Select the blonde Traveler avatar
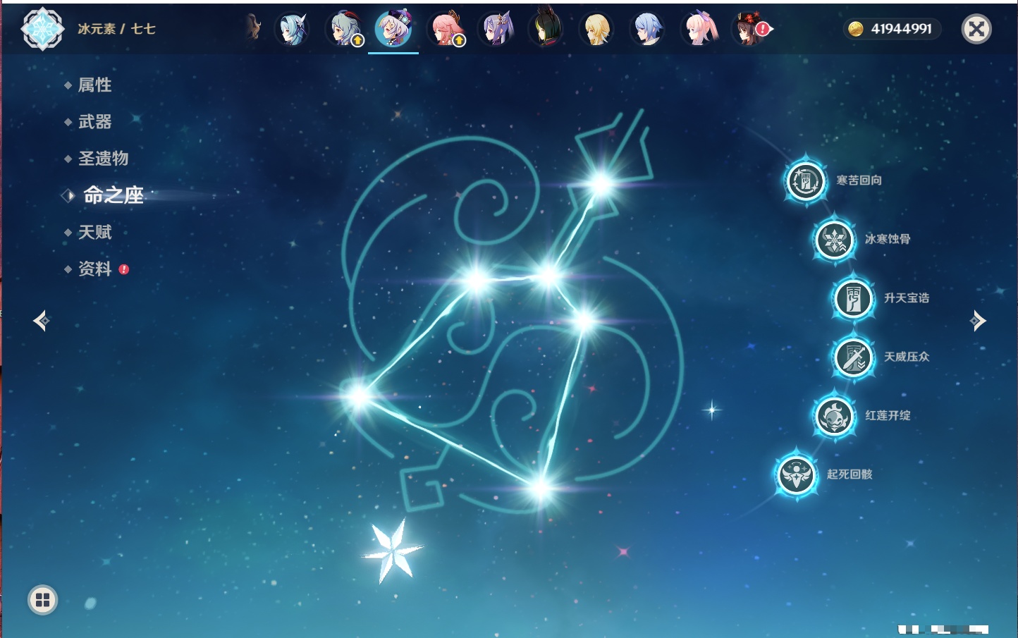 coord(596,29)
